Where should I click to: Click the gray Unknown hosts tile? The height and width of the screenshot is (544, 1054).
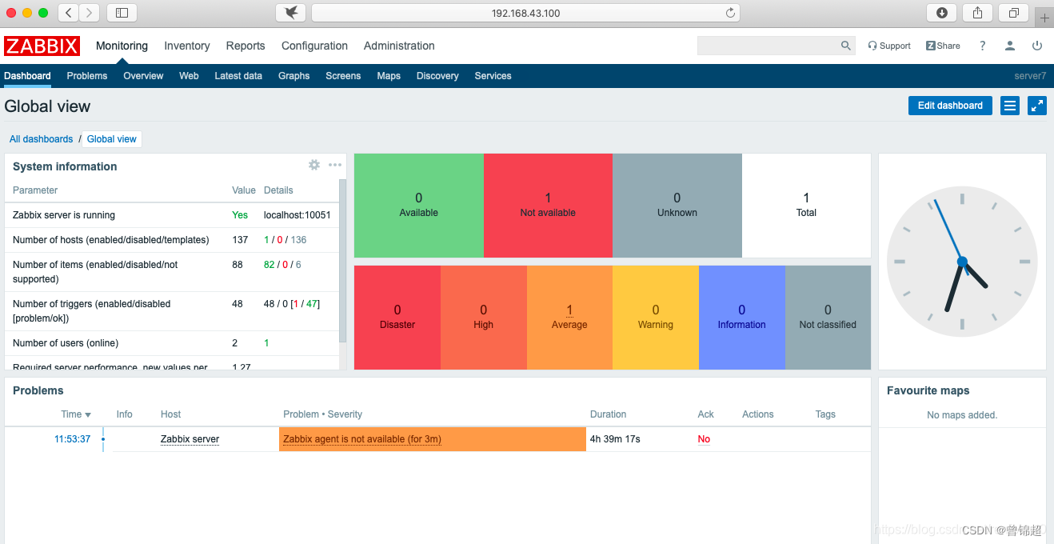tap(677, 206)
